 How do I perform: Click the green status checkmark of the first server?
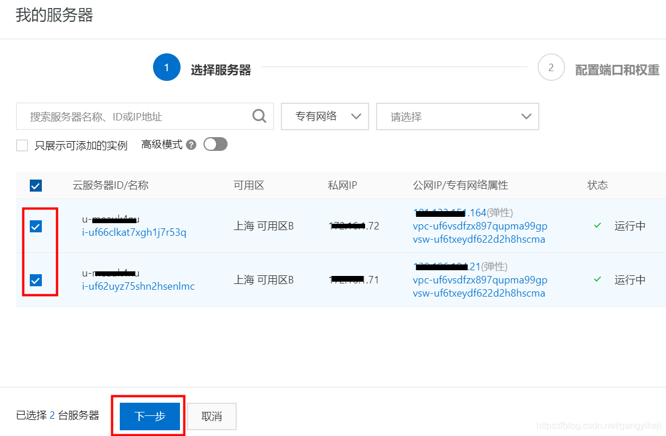[x=597, y=226]
